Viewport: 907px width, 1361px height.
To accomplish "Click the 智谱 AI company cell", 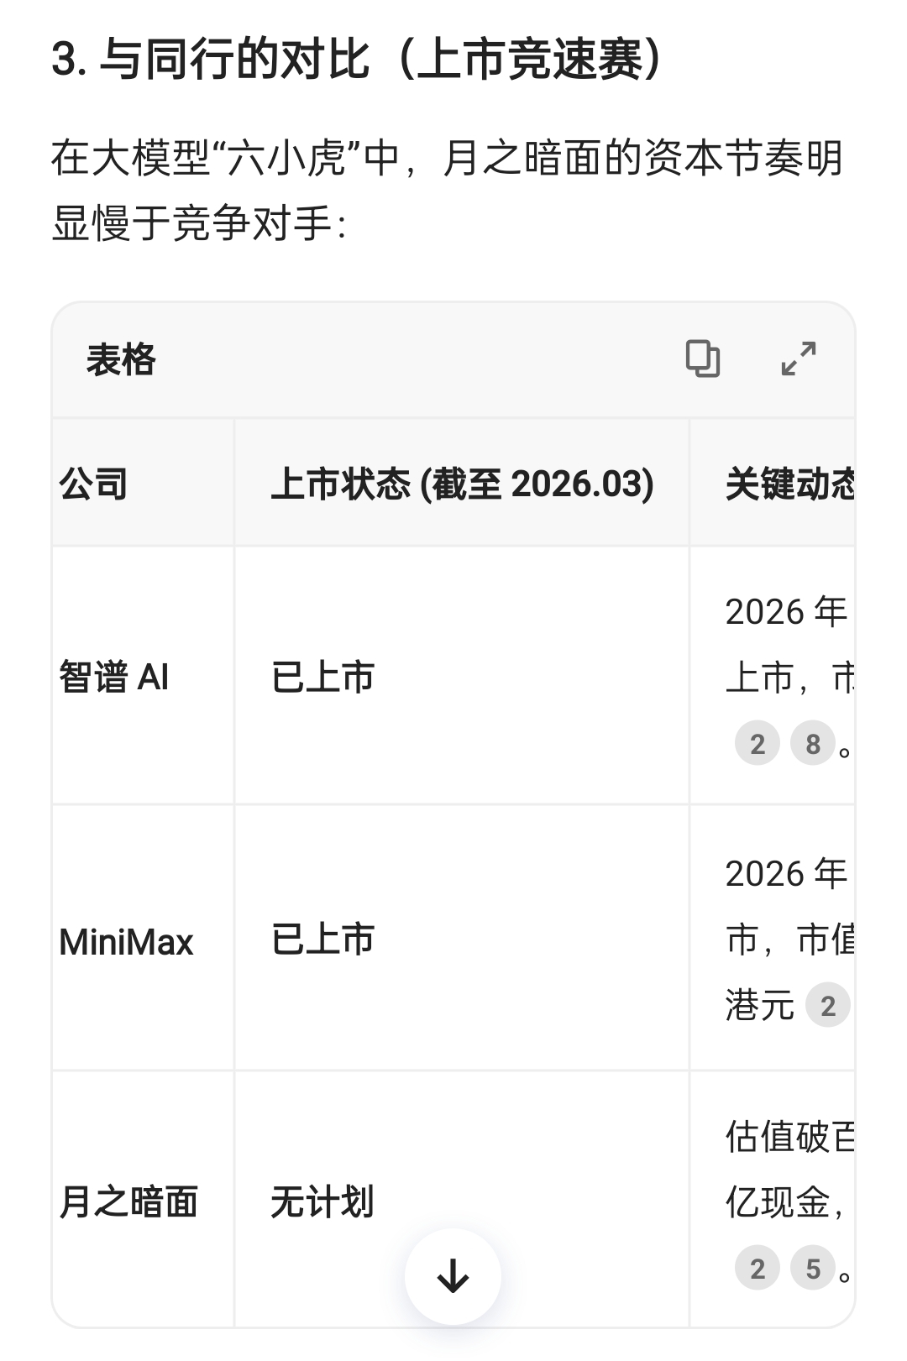I will (114, 677).
